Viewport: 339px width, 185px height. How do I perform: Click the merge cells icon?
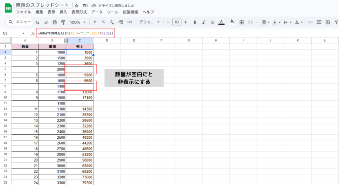pyautogui.click(x=250, y=22)
